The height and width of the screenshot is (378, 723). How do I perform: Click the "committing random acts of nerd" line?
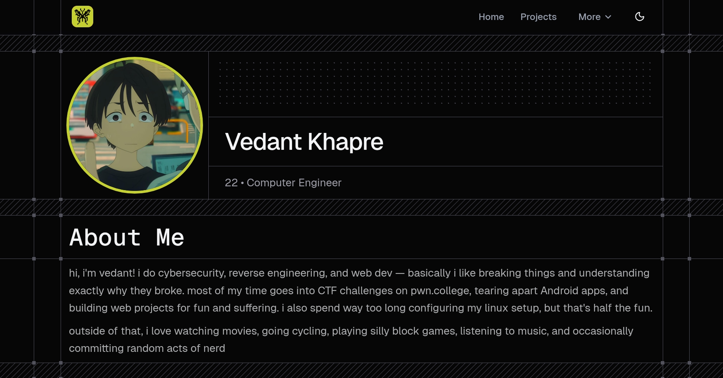pos(147,348)
